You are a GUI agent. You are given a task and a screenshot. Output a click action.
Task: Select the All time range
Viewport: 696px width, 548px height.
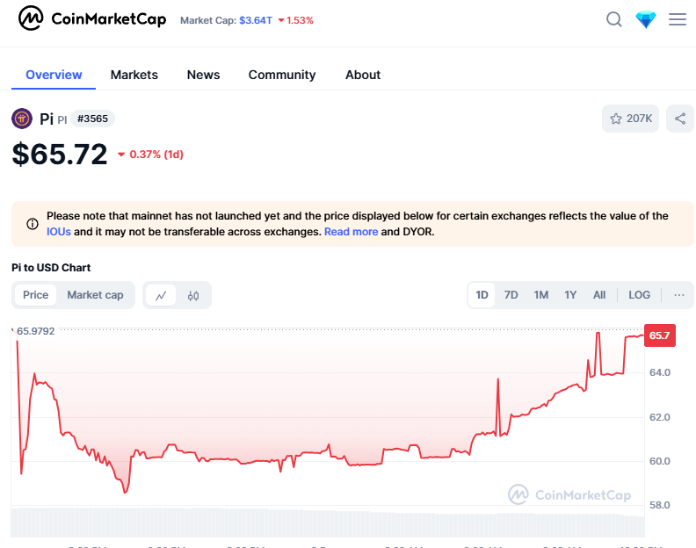click(x=599, y=295)
